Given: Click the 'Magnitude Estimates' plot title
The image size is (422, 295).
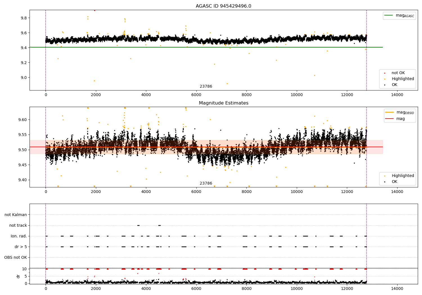Looking at the screenshot, I should (x=223, y=103).
